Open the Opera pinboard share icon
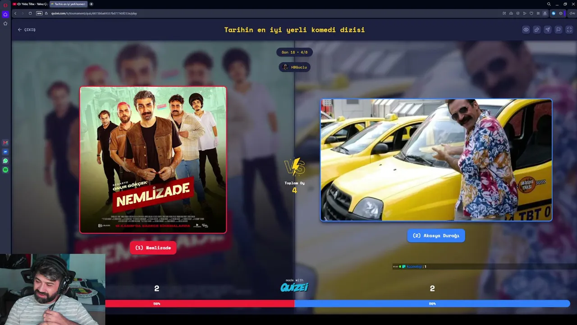Image resolution: width=577 pixels, height=325 pixels. 504,13
